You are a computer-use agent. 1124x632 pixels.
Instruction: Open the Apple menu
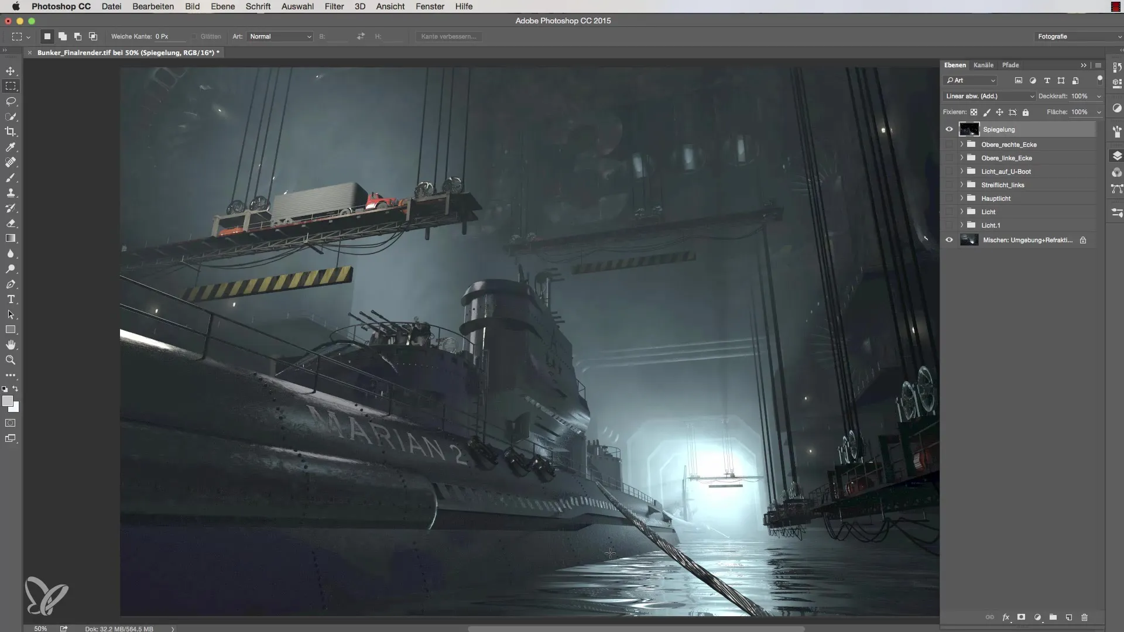[x=16, y=6]
